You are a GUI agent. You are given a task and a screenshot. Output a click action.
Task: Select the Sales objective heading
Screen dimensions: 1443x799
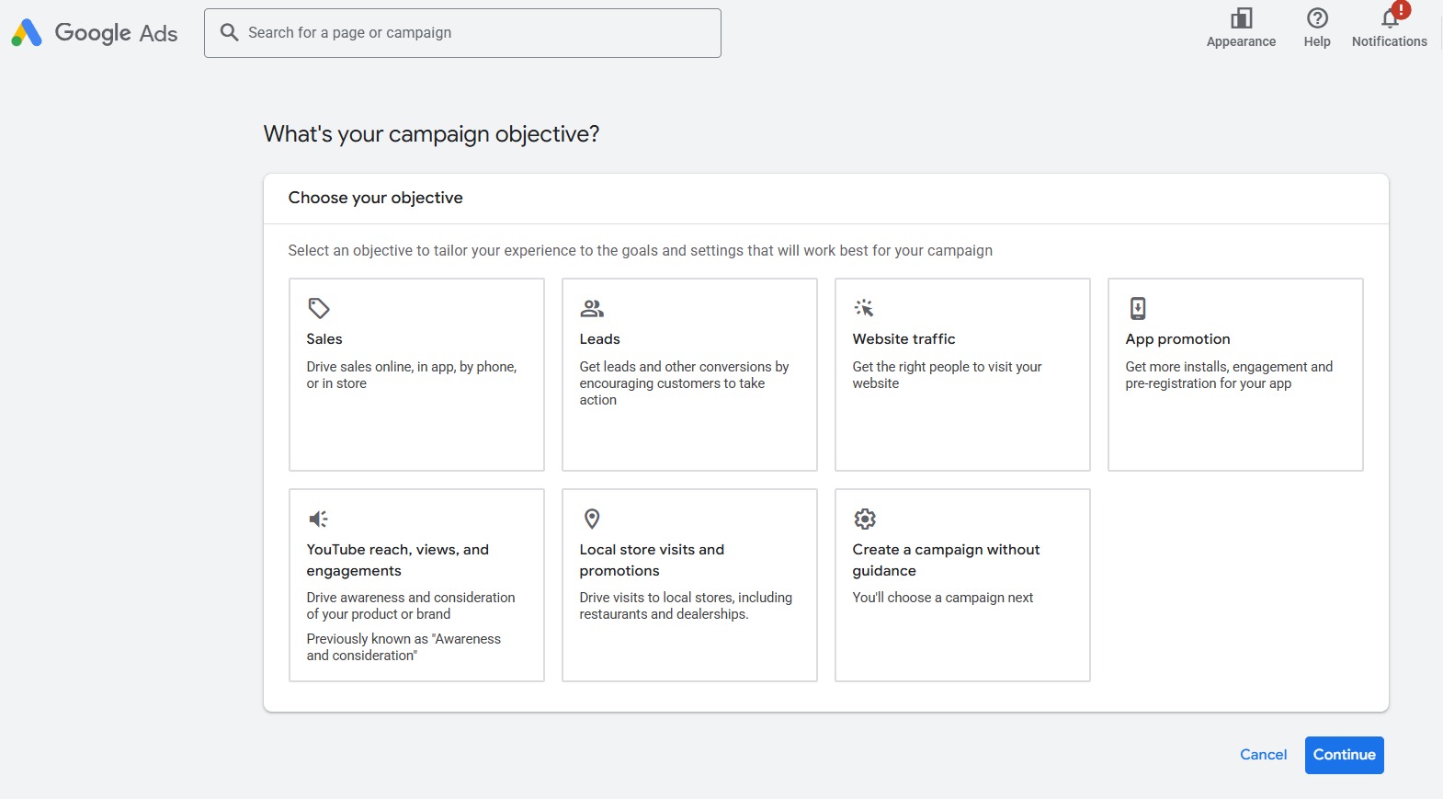point(324,339)
